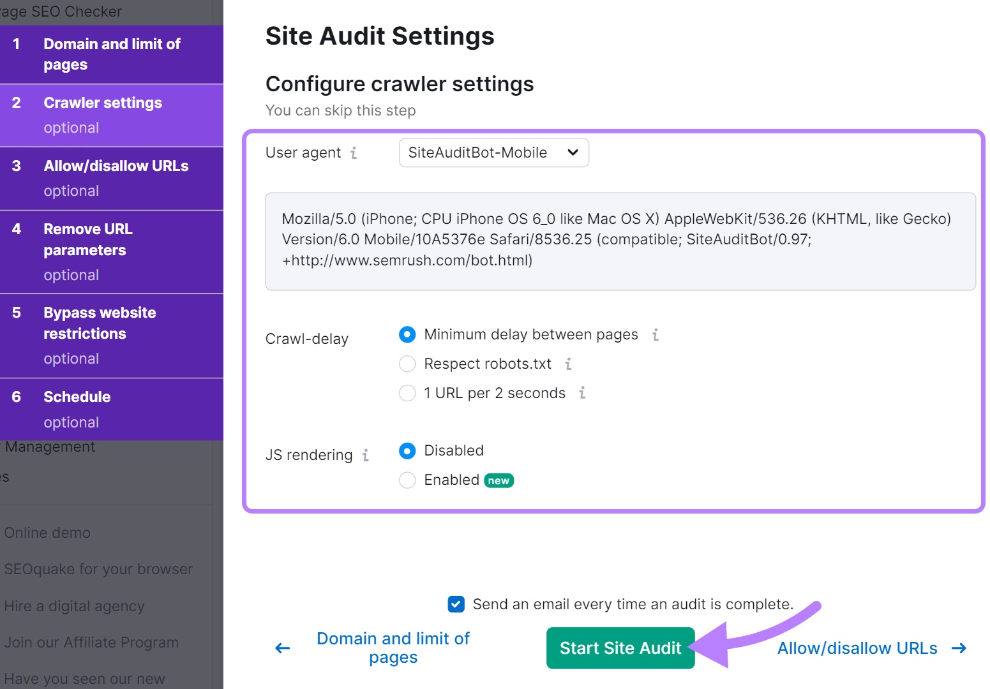990x689 pixels.
Task: Open the User agent info tooltip
Action: pyautogui.click(x=354, y=153)
